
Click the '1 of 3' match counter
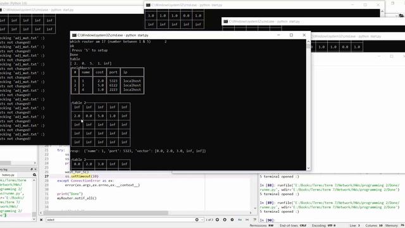tap(209, 220)
